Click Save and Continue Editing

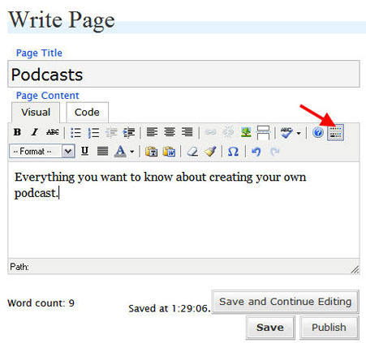point(286,302)
